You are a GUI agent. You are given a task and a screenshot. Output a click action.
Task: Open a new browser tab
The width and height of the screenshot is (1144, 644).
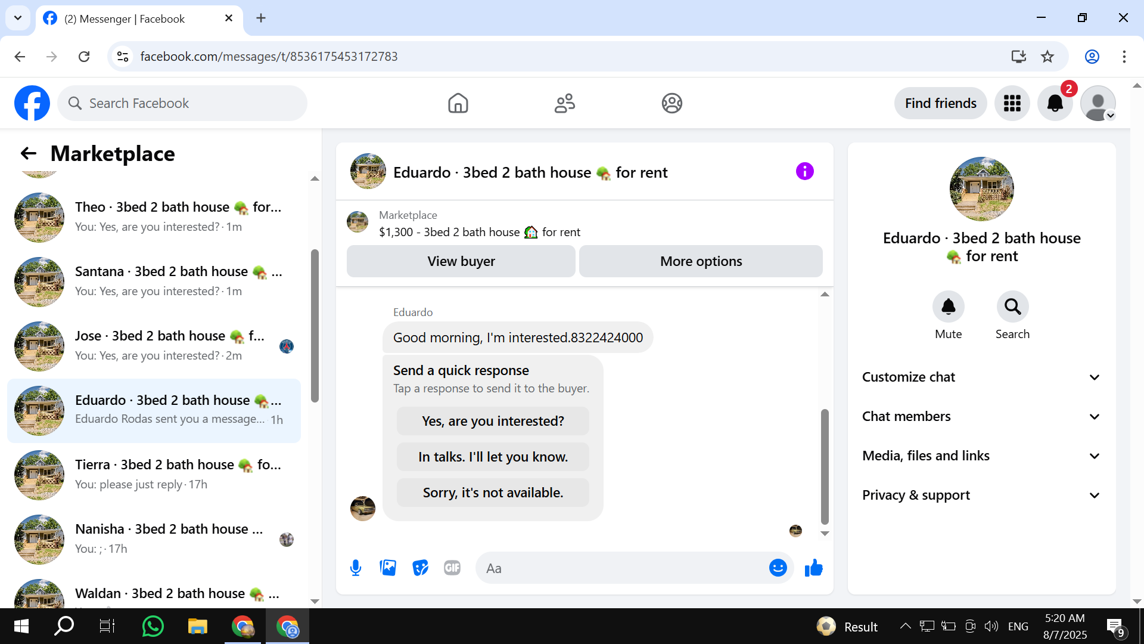261,18
